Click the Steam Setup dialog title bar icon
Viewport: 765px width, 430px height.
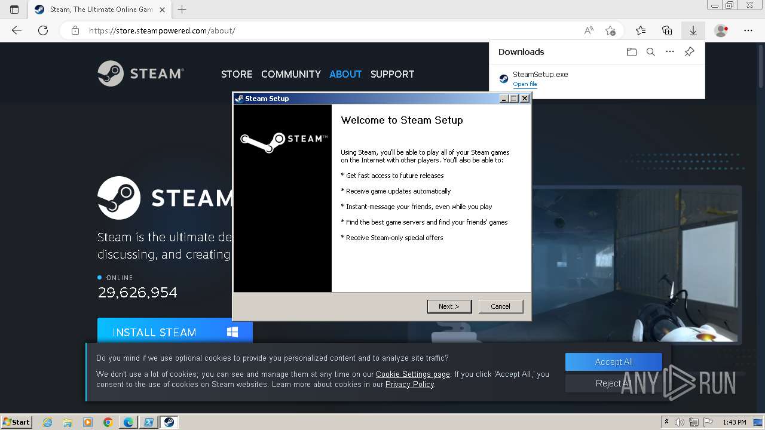239,99
